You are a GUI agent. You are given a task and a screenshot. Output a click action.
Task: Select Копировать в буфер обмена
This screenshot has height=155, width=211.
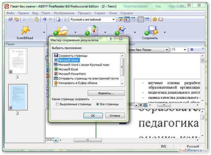click(75, 83)
